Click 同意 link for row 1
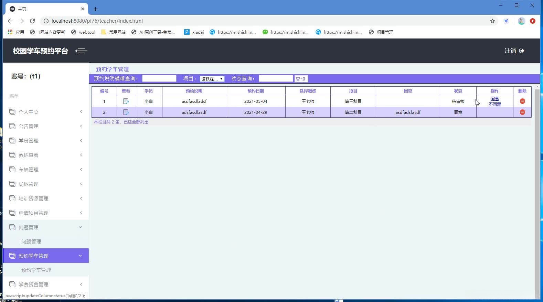The height and width of the screenshot is (302, 543). (x=495, y=99)
